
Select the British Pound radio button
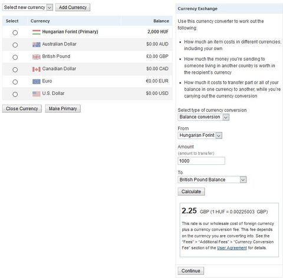(x=15, y=57)
